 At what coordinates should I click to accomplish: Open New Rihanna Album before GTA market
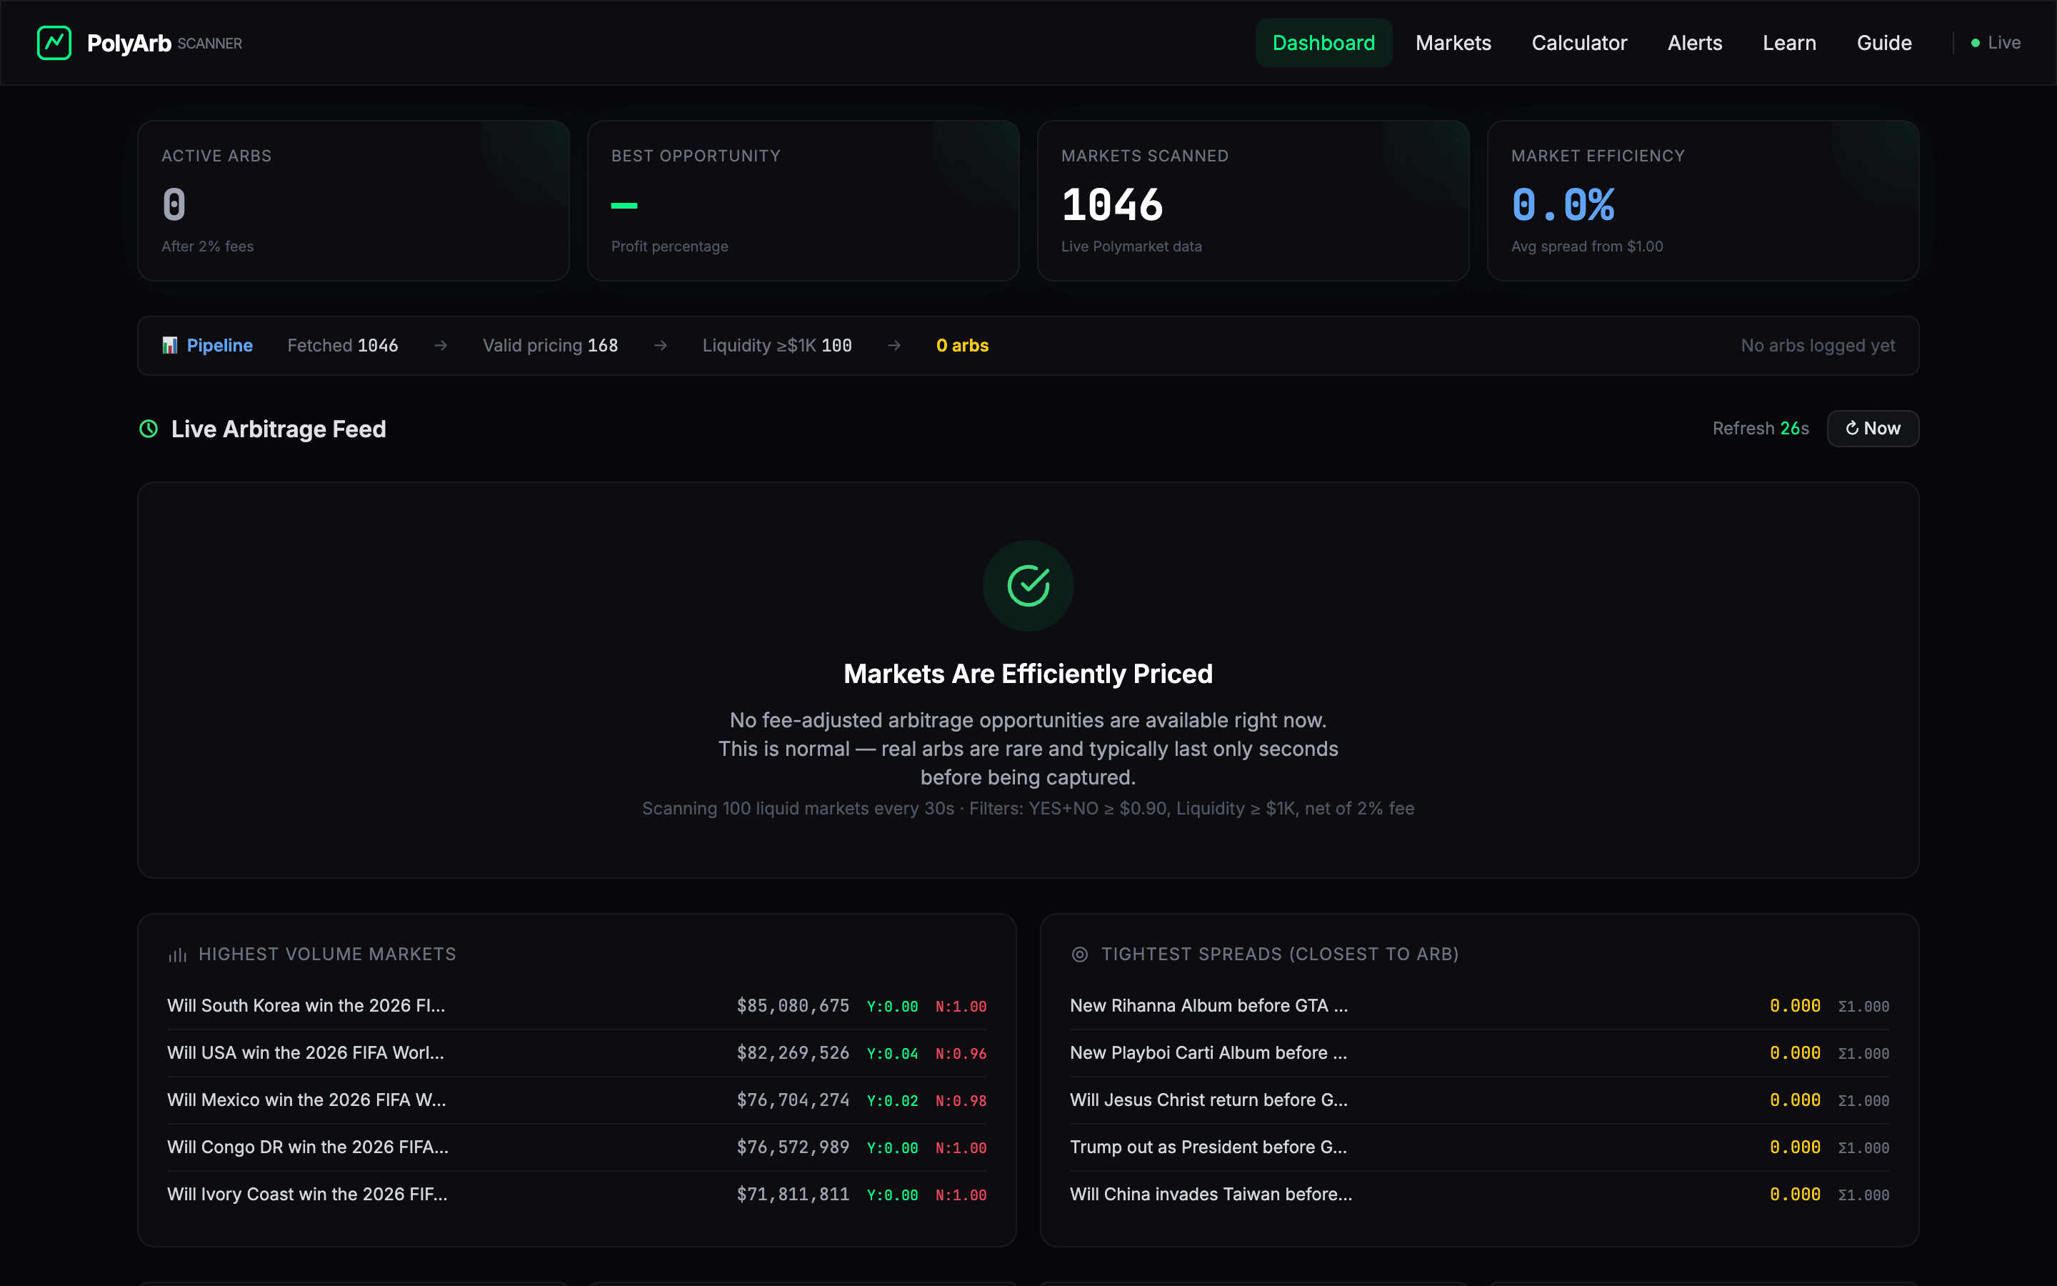coord(1208,1005)
